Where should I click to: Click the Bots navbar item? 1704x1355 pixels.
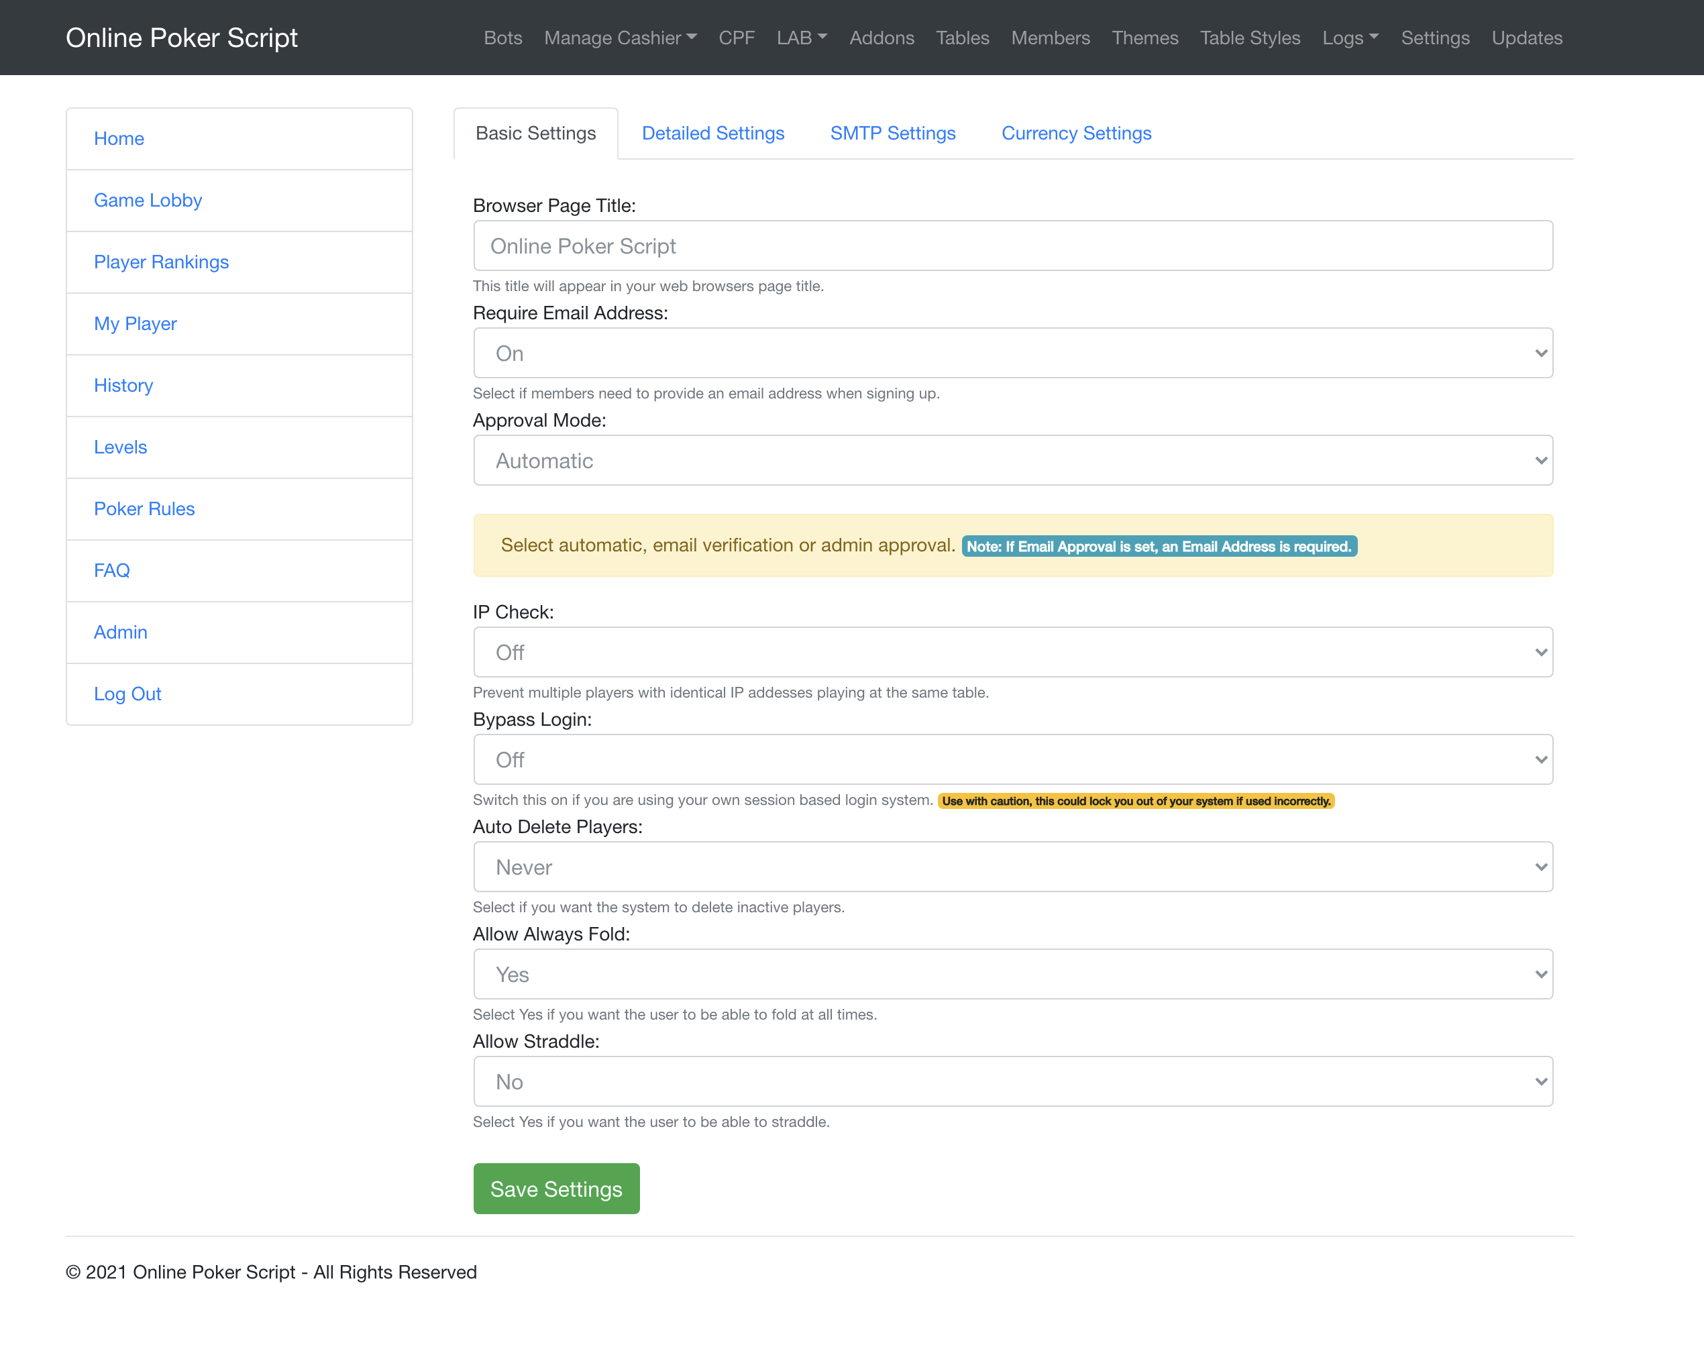click(x=502, y=38)
